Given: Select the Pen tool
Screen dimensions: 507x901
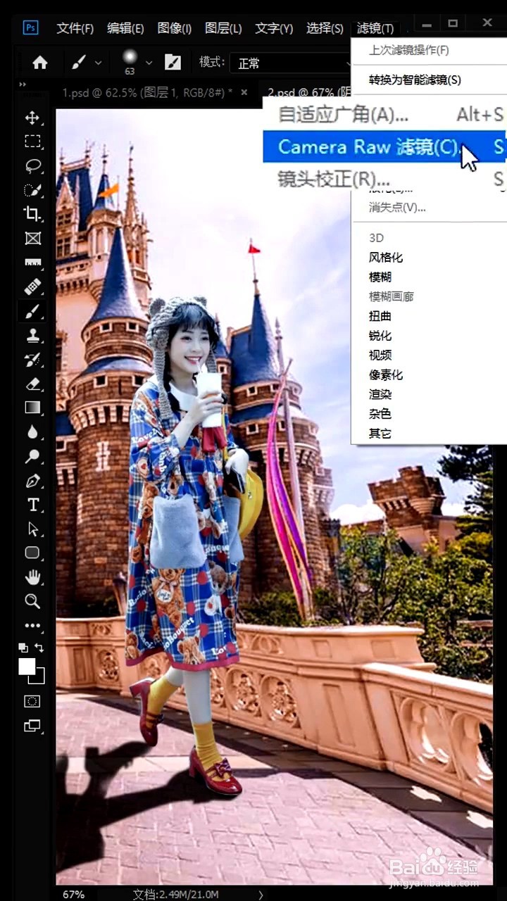Looking at the screenshot, I should click(x=32, y=481).
